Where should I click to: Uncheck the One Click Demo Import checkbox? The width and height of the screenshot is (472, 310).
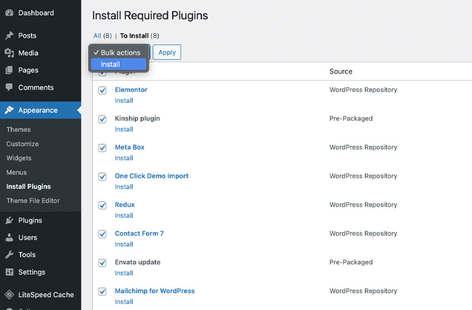click(x=102, y=177)
